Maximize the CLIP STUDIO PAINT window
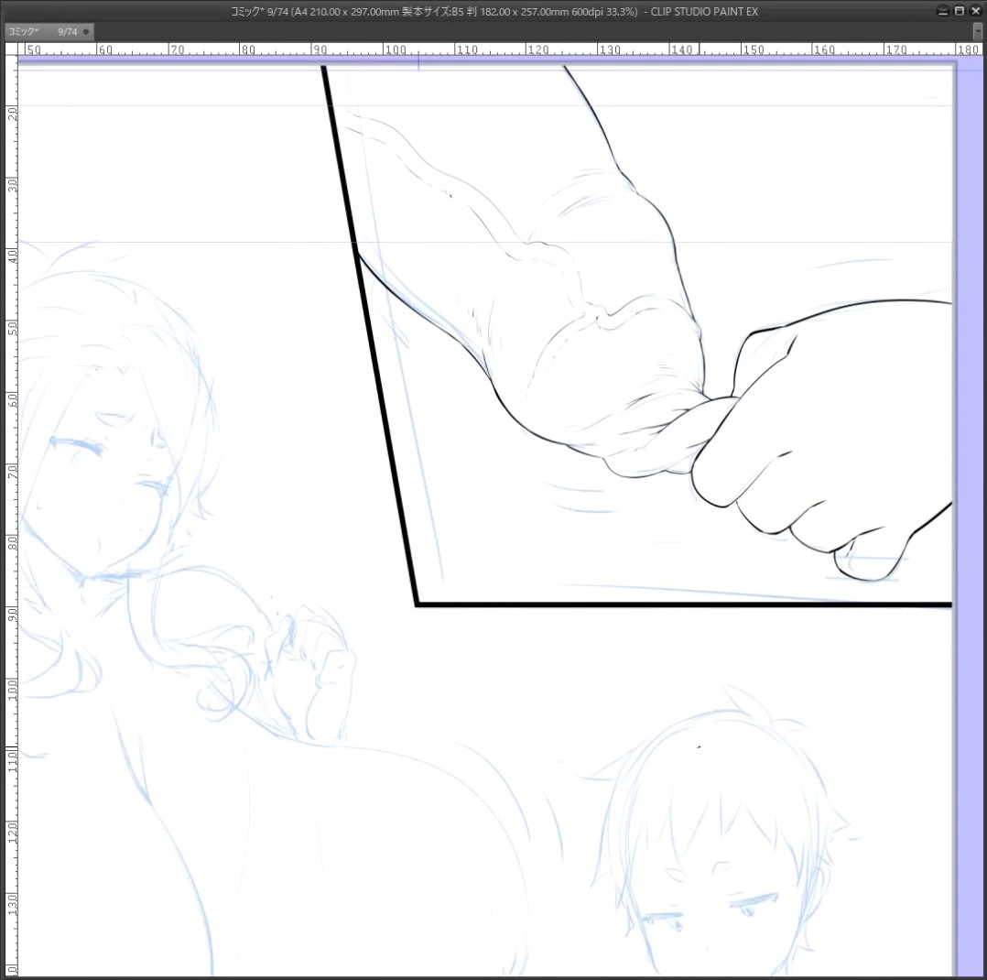The image size is (987, 980). (960, 11)
